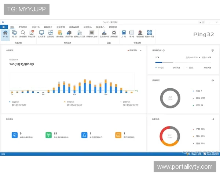Click the 防火墙和网络防护 green icon
This screenshot has height=176, width=220.
point(48,135)
